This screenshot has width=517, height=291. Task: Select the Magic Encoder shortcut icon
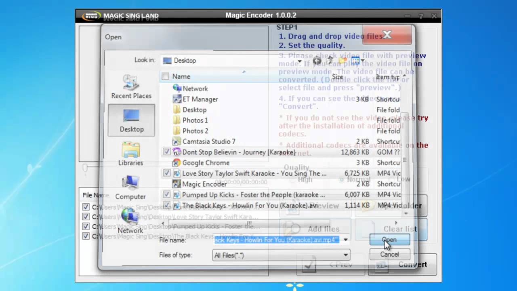tap(177, 184)
